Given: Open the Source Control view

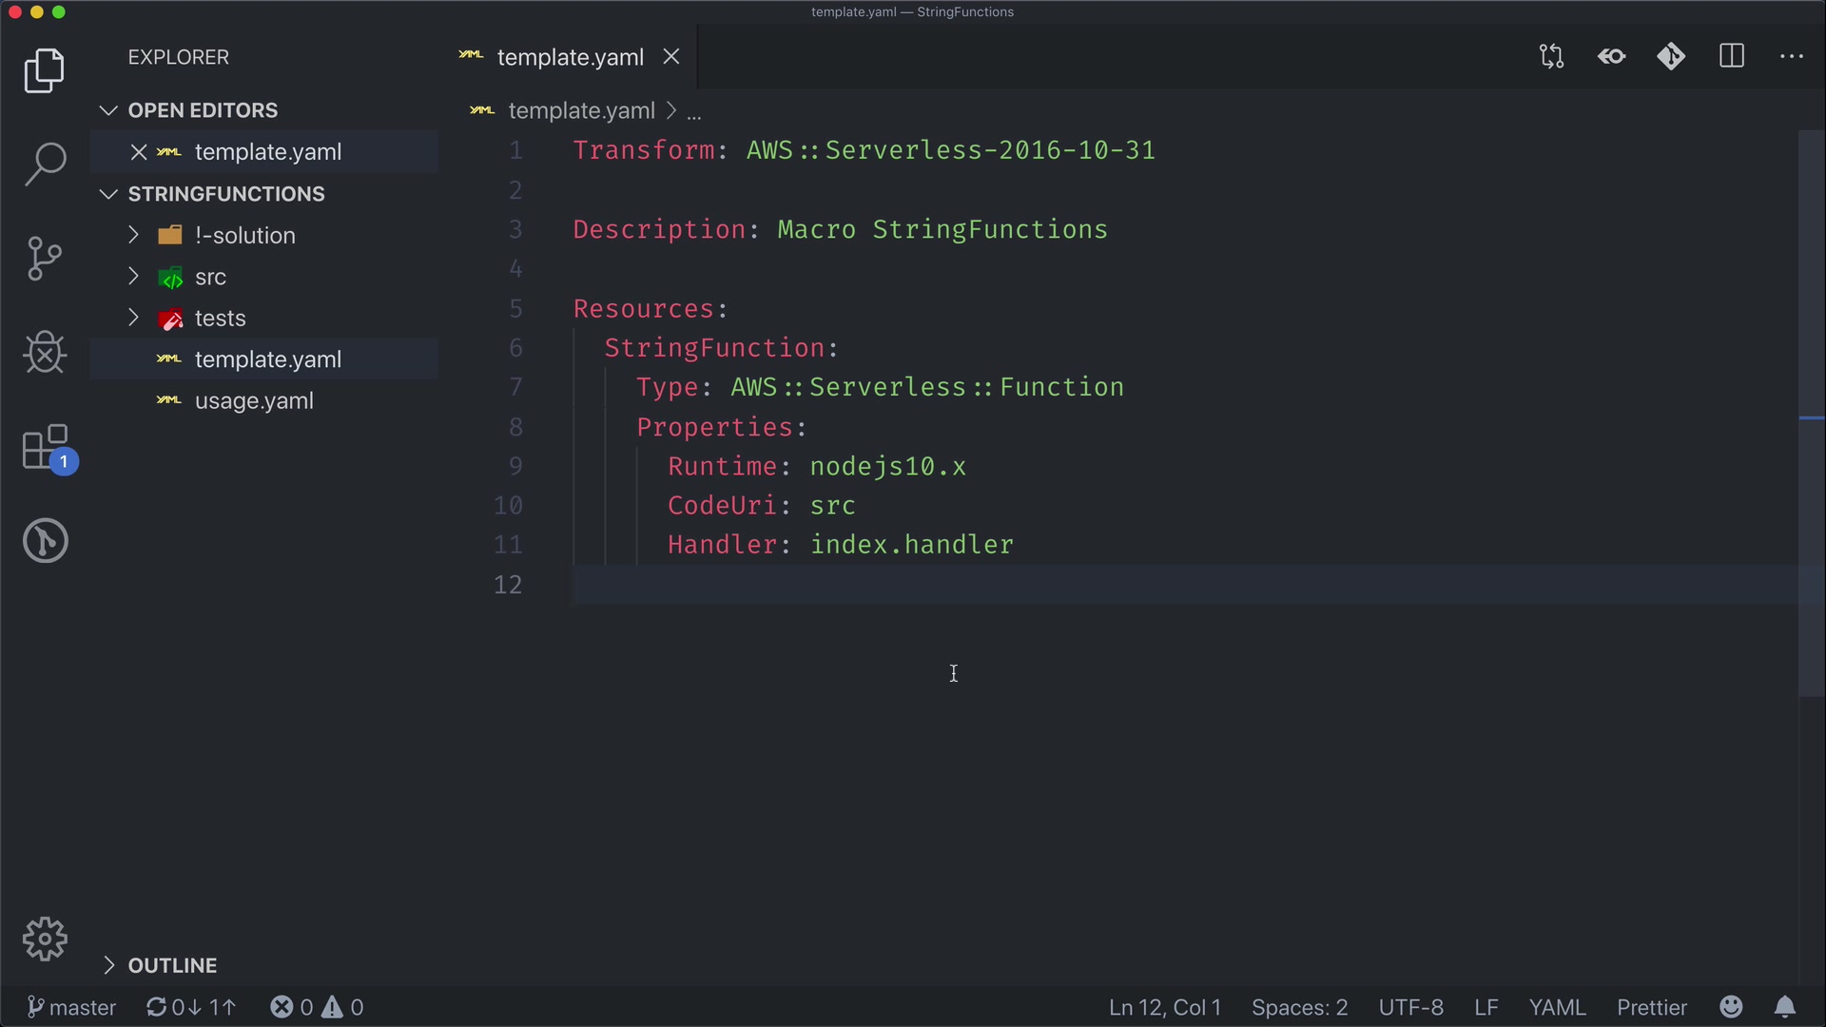Looking at the screenshot, I should coord(45,258).
